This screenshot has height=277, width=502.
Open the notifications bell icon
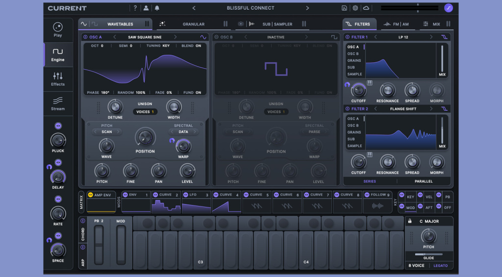click(157, 8)
